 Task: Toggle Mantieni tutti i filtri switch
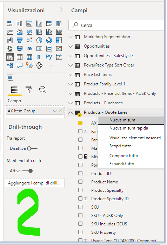27,171
